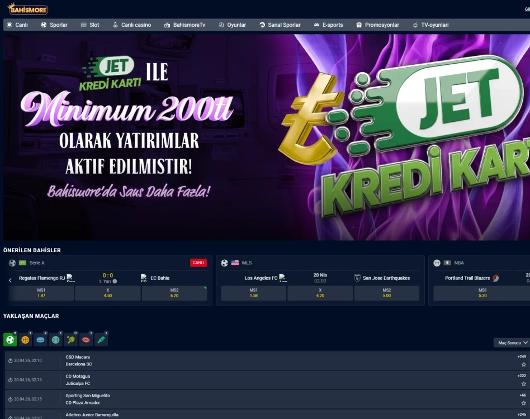530x419 pixels.
Task: Select the basketball sport filter icon
Action: (x=25, y=340)
